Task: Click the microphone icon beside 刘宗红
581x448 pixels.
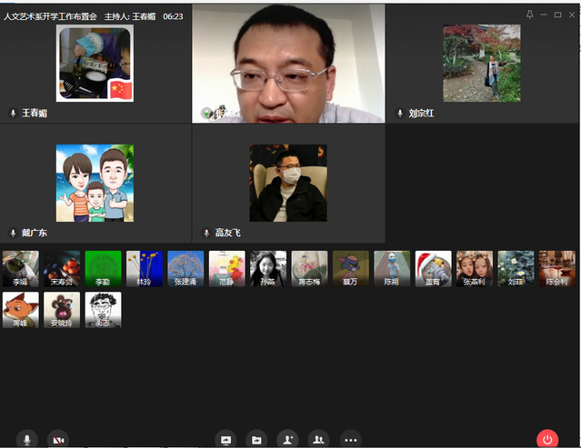Action: tap(400, 114)
